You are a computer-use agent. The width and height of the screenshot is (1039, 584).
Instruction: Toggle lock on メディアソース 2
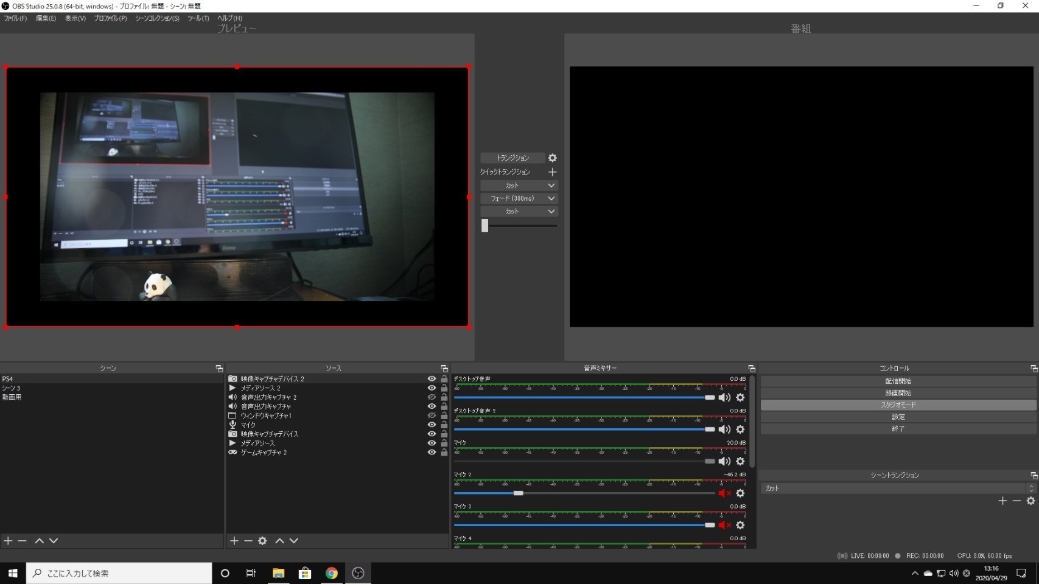point(444,388)
